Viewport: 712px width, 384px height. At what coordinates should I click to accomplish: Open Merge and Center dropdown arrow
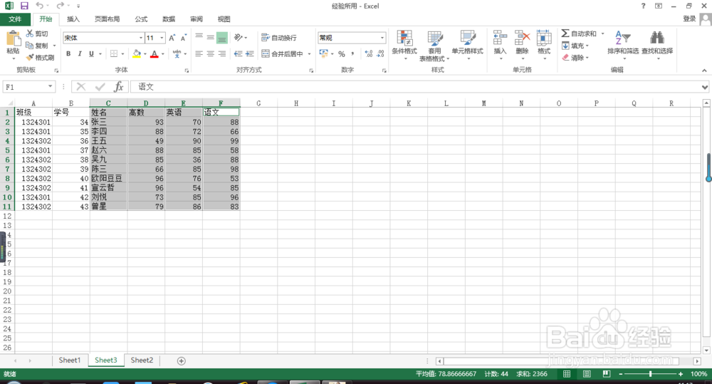[309, 53]
